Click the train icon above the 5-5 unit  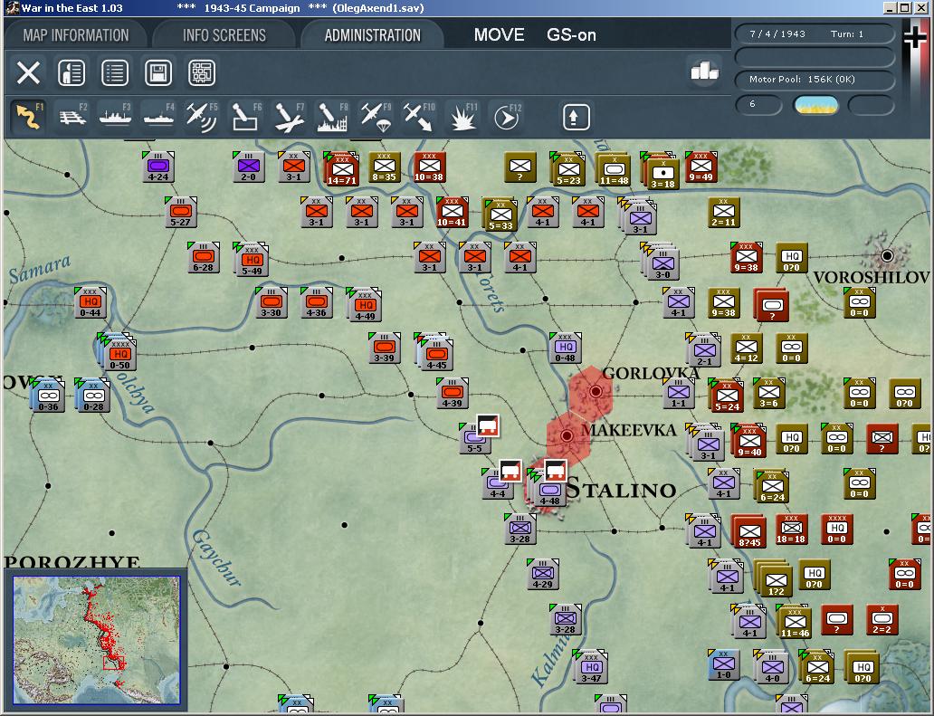tap(489, 425)
